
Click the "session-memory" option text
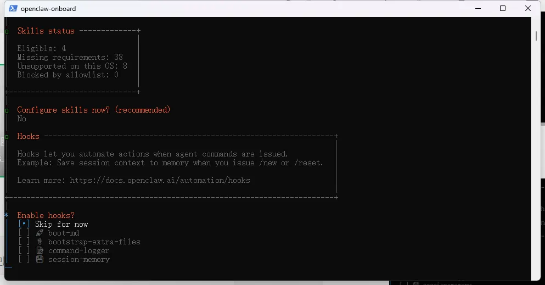[x=79, y=259]
